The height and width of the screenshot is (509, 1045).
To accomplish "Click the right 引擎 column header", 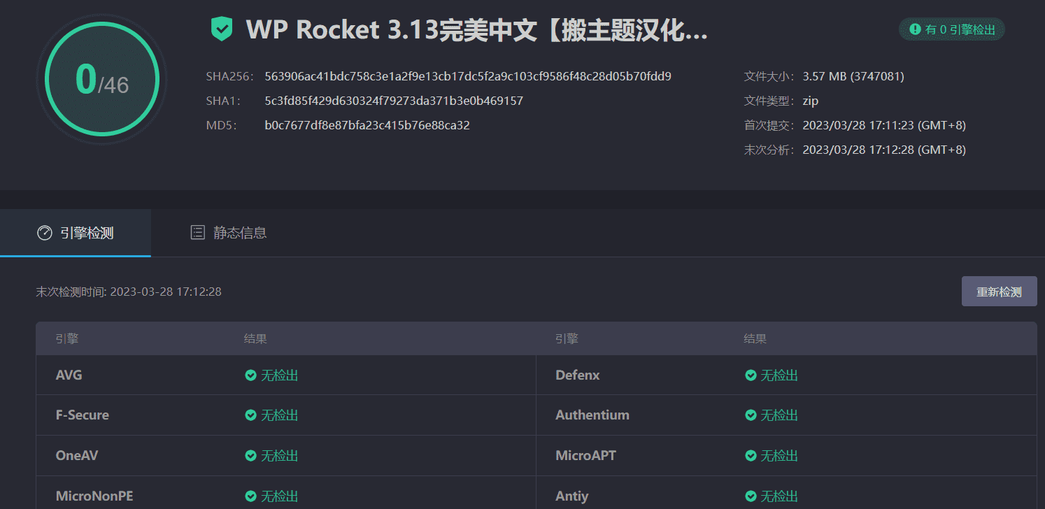I will point(567,339).
